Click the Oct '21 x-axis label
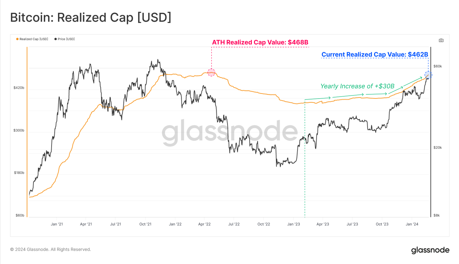 coord(145,224)
